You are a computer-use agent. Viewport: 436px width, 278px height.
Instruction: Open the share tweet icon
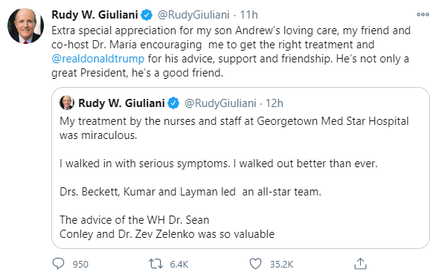pos(360,264)
